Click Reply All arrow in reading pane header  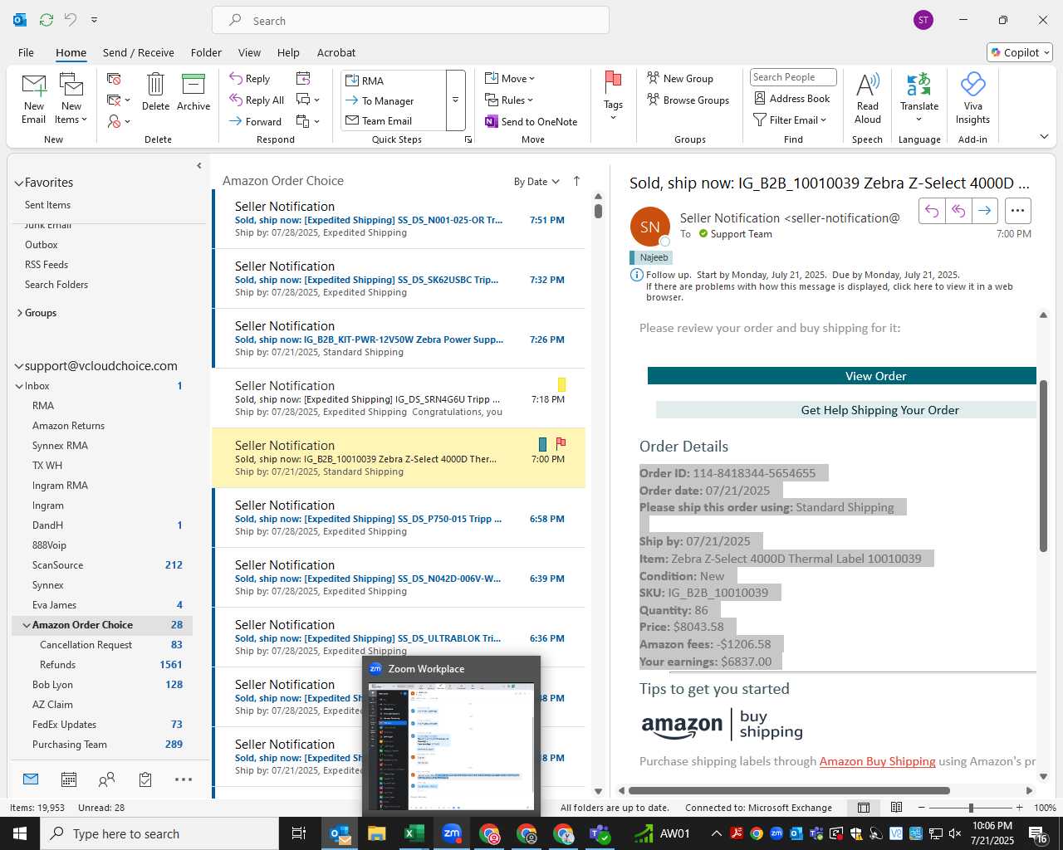click(x=958, y=211)
